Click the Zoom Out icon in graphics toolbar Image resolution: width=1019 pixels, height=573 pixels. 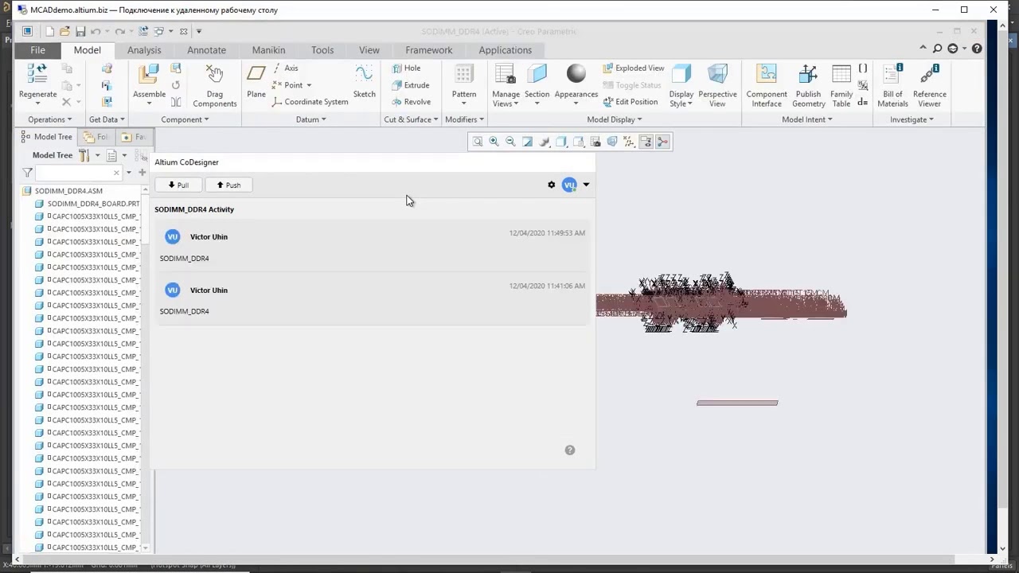tap(510, 142)
